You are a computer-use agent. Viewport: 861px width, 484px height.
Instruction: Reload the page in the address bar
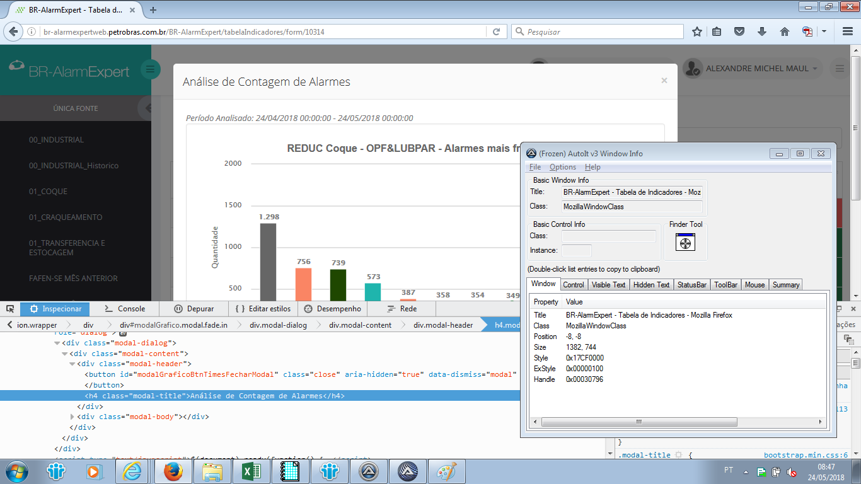[496, 32]
